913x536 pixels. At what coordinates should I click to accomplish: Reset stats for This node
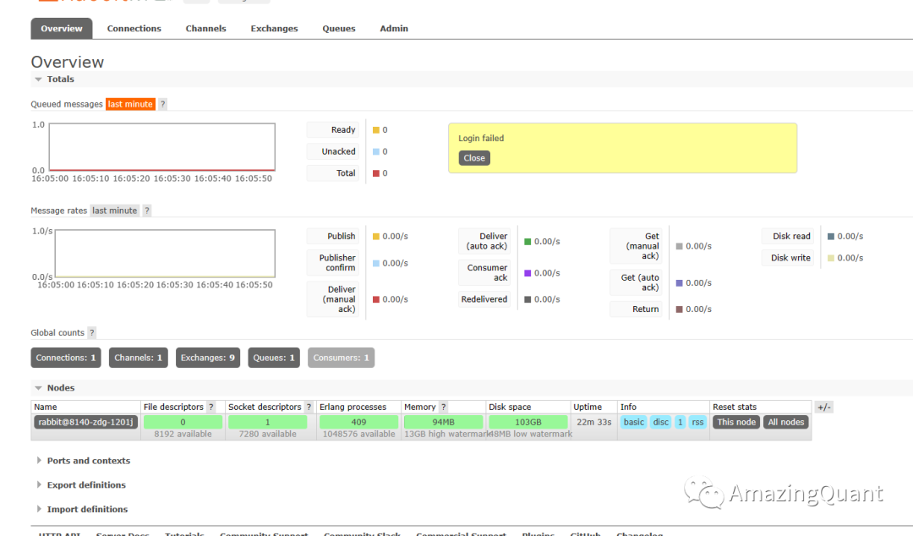tap(735, 422)
